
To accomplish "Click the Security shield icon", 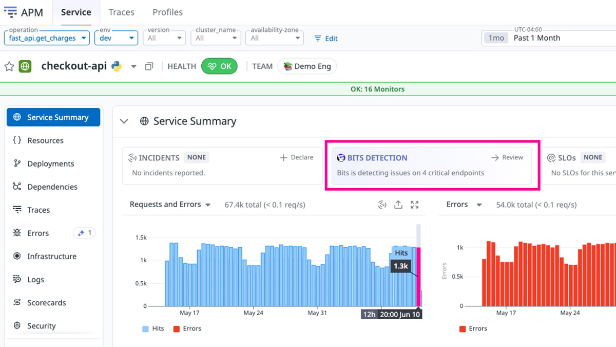I will point(17,325).
